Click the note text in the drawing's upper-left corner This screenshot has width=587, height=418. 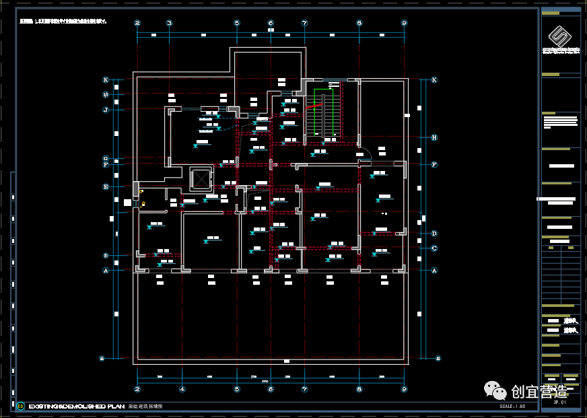pos(63,22)
